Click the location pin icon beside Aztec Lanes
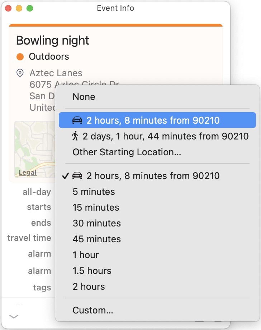Viewport: 261px width, 330px height. [x=20, y=73]
